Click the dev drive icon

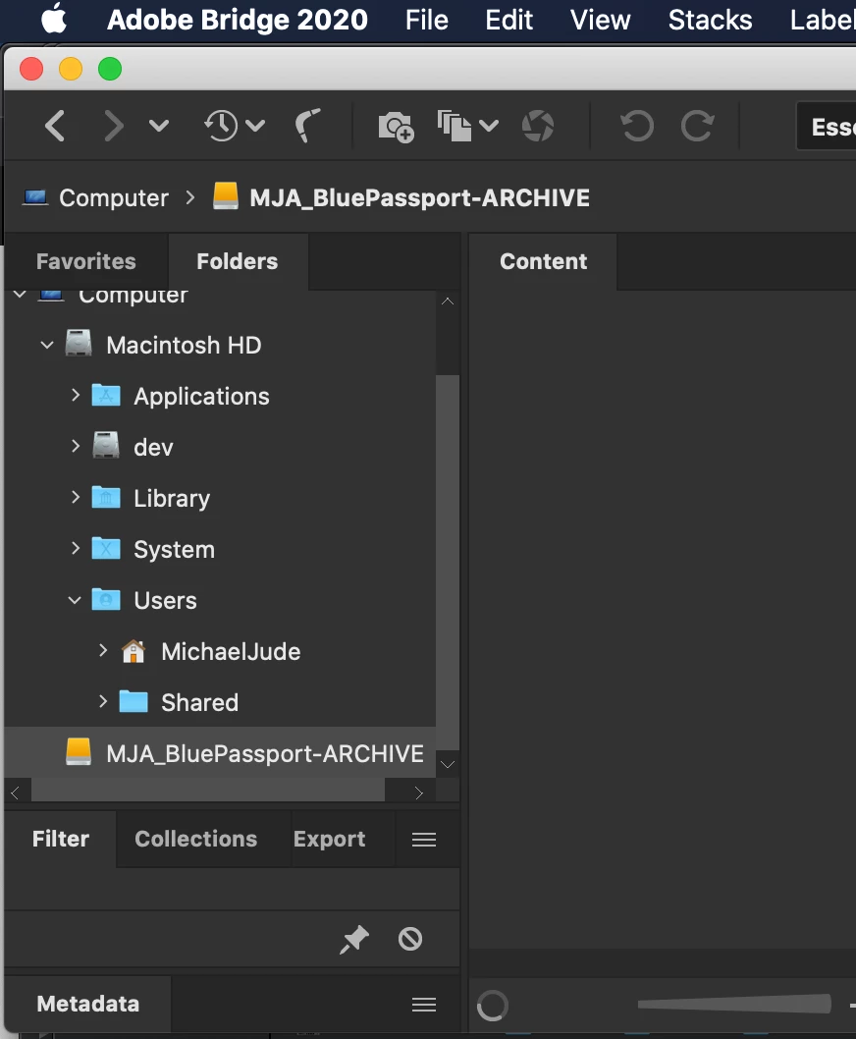pyautogui.click(x=106, y=445)
